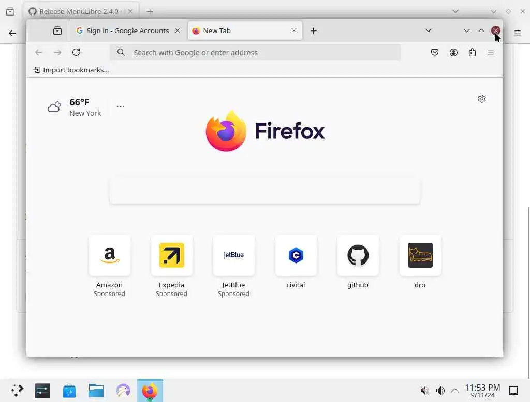The width and height of the screenshot is (530, 402).
Task: Open the weather cloud icon
Action: point(54,107)
